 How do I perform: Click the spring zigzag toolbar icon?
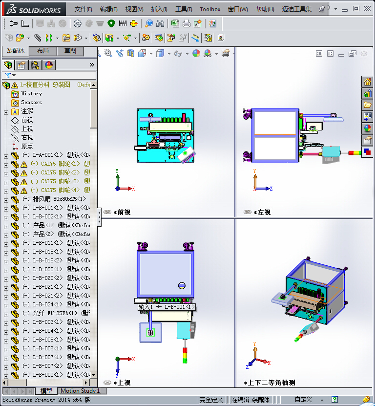click(123, 23)
